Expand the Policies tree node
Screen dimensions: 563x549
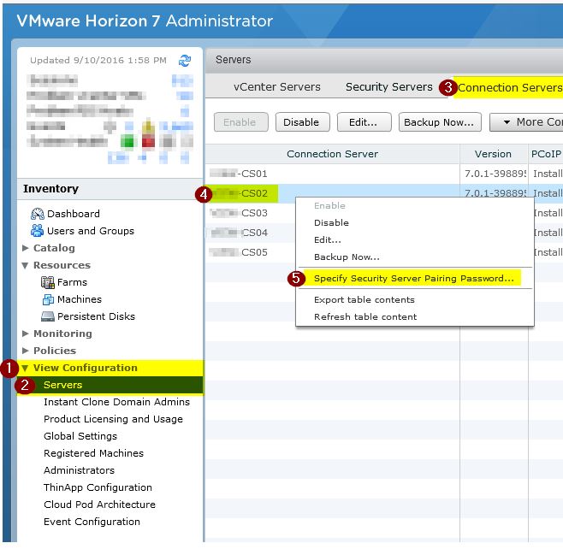[25, 351]
